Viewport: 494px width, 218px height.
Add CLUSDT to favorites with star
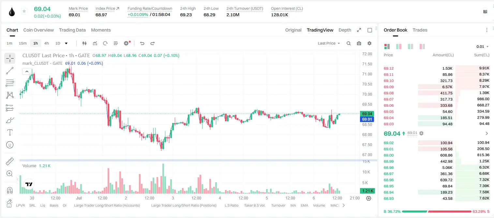point(24,11)
